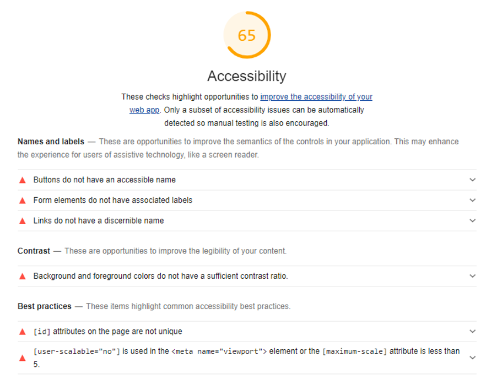
Task: Follow the 'web app' link text
Action: tap(144, 110)
